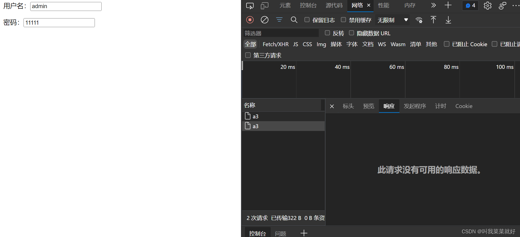Switch to the Memory (内存) tab
This screenshot has width=520, height=237.
[x=410, y=6]
